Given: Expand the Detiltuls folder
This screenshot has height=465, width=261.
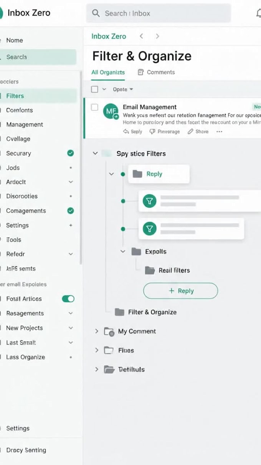Looking at the screenshot, I should tap(97, 369).
